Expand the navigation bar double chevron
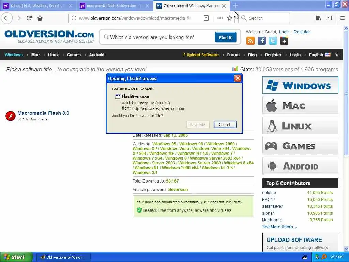The height and width of the screenshot is (262, 349). [x=337, y=55]
